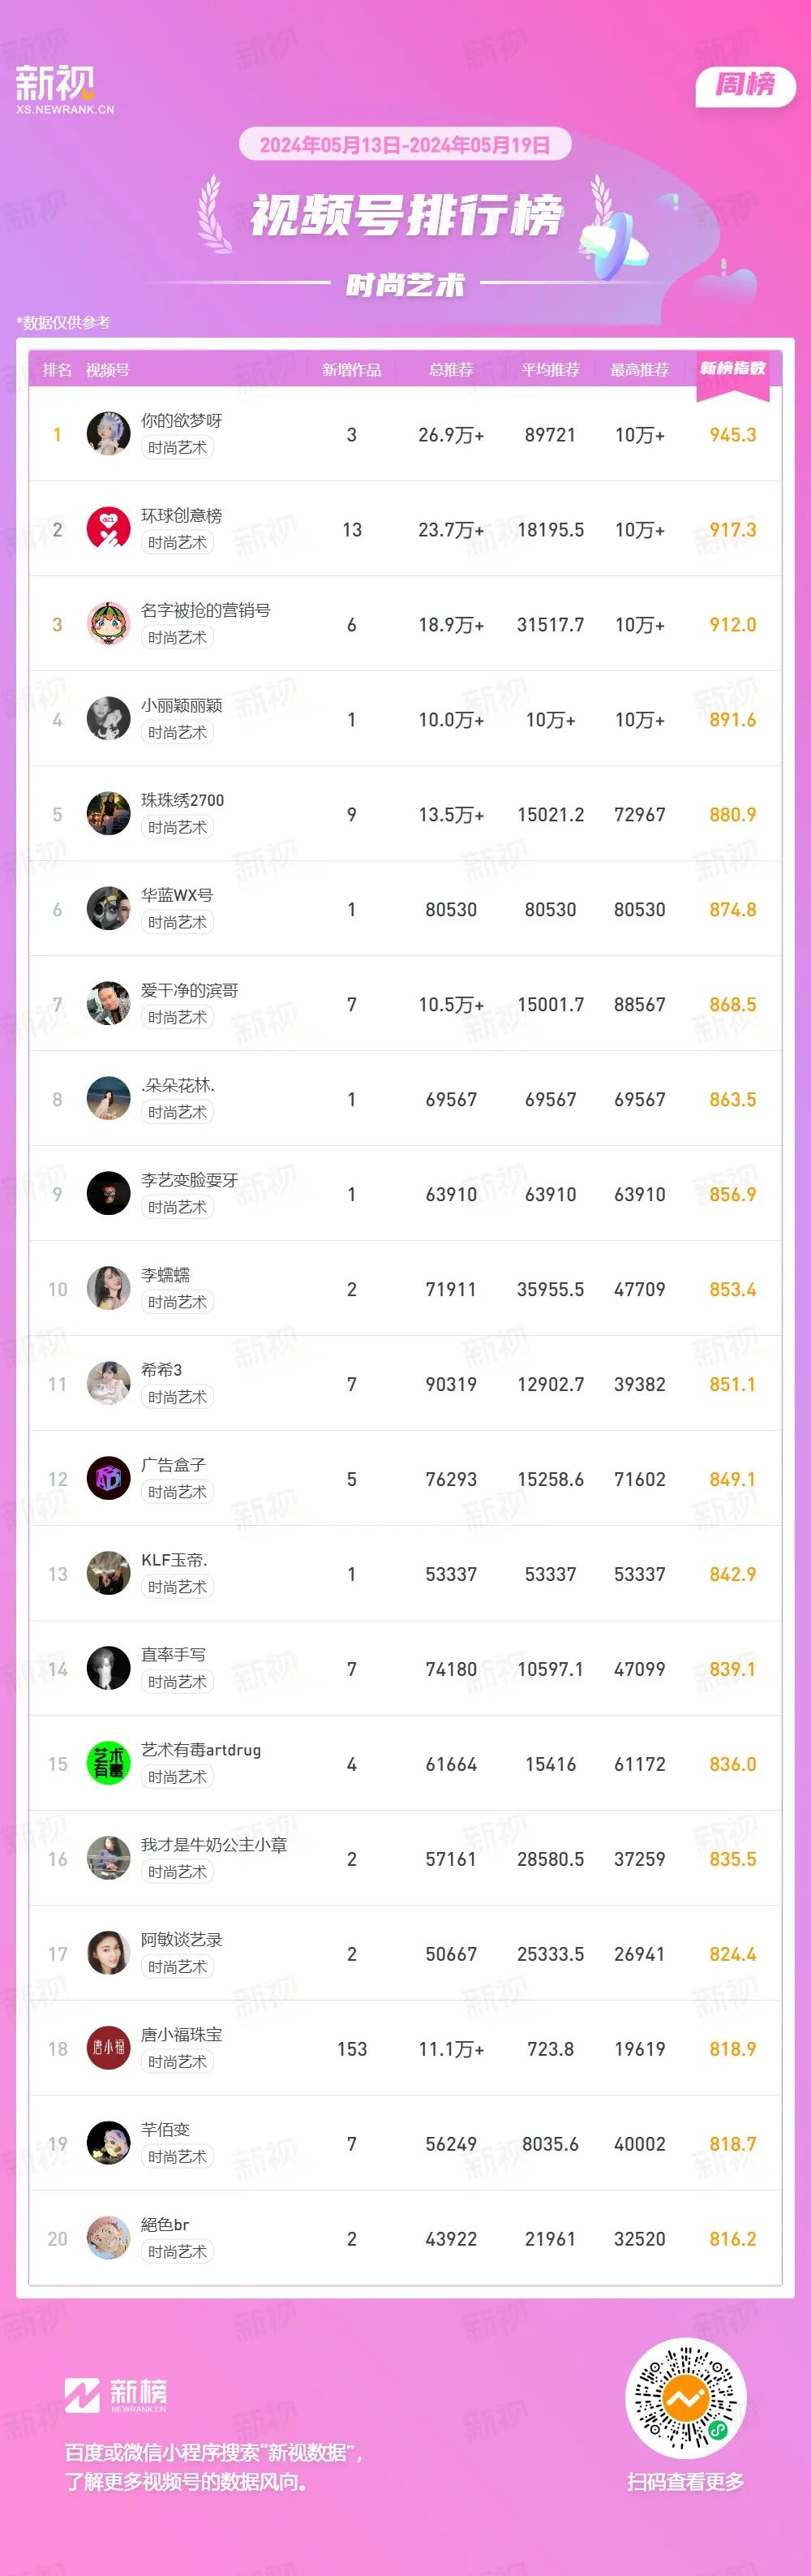811x2576 pixels.
Task: Open account name 小丽颖丽颖
Action: click(182, 705)
